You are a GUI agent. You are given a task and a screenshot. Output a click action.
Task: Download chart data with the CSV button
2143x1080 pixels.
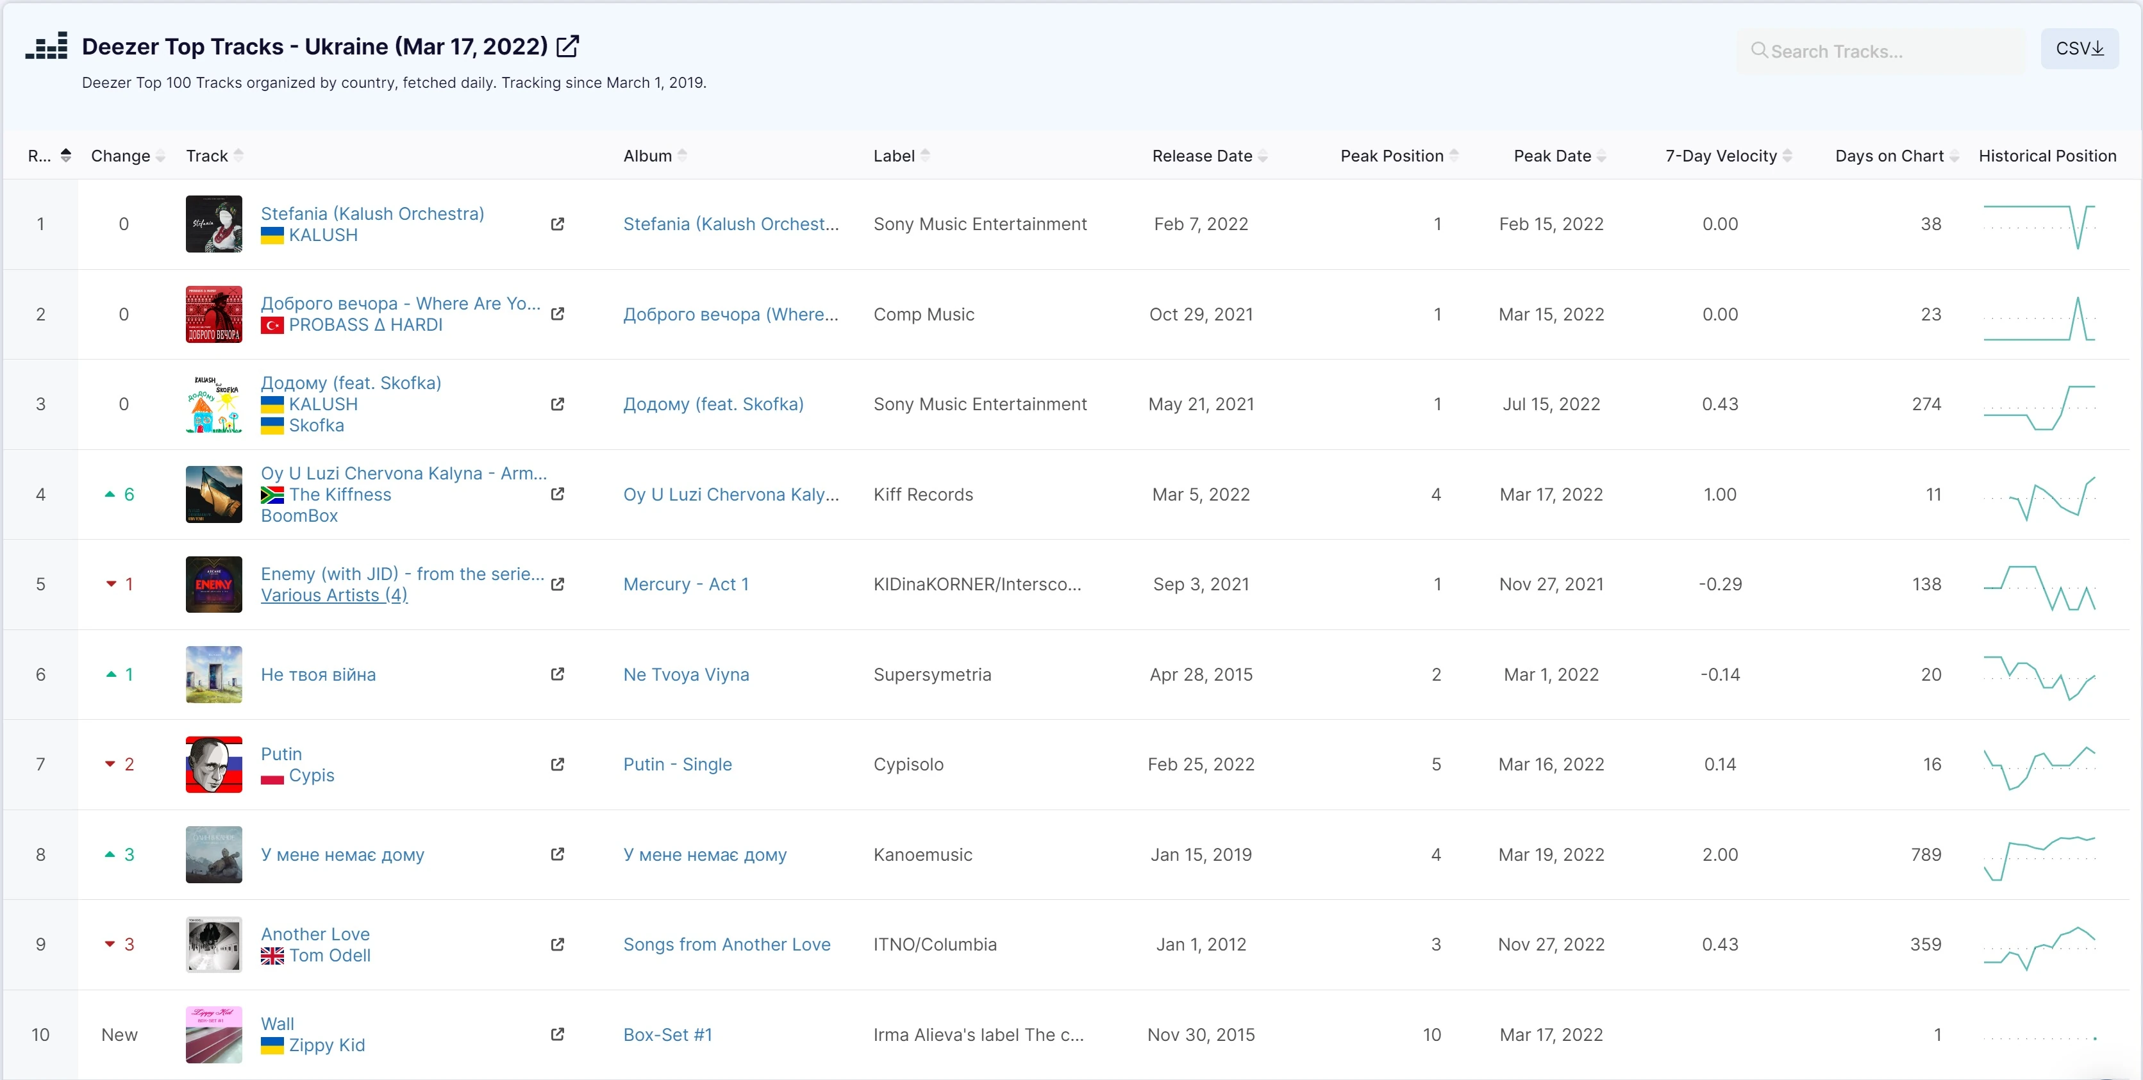tap(2079, 48)
